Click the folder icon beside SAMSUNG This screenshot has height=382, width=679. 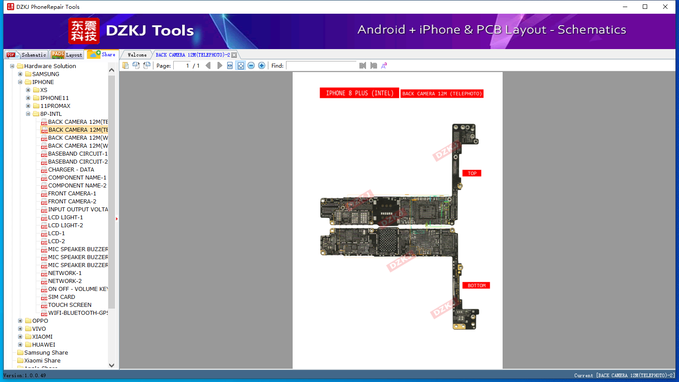click(28, 74)
